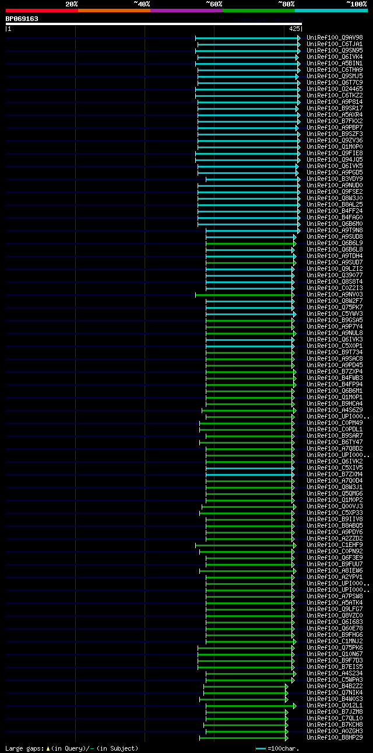Open hit UniRef100_C5XIV5
Viewport: 373px width, 753px height.
click(335, 468)
